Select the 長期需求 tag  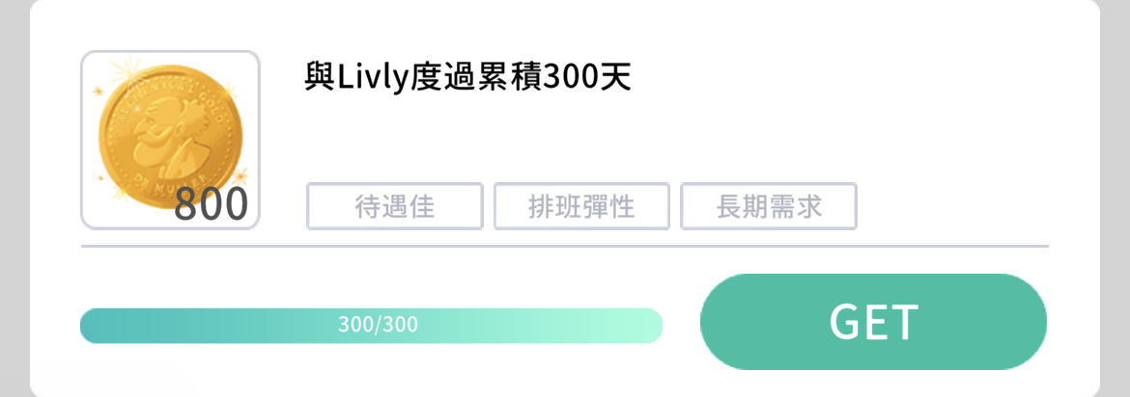769,206
